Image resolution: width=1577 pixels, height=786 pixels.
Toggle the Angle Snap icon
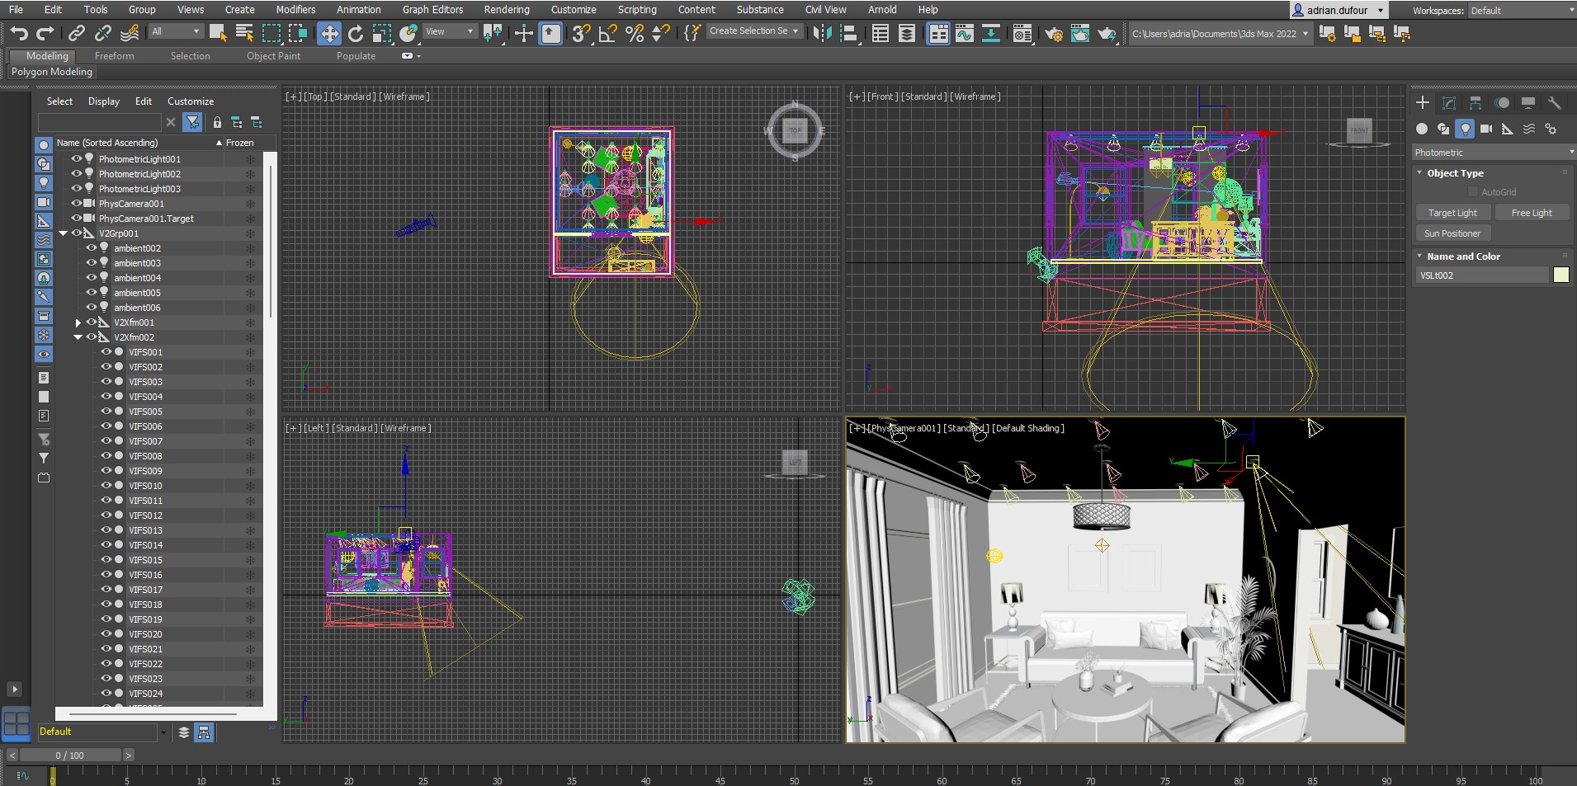click(608, 33)
